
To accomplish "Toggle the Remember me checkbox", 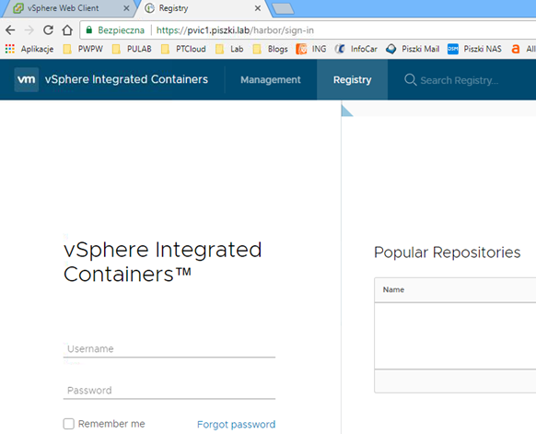I will (69, 424).
